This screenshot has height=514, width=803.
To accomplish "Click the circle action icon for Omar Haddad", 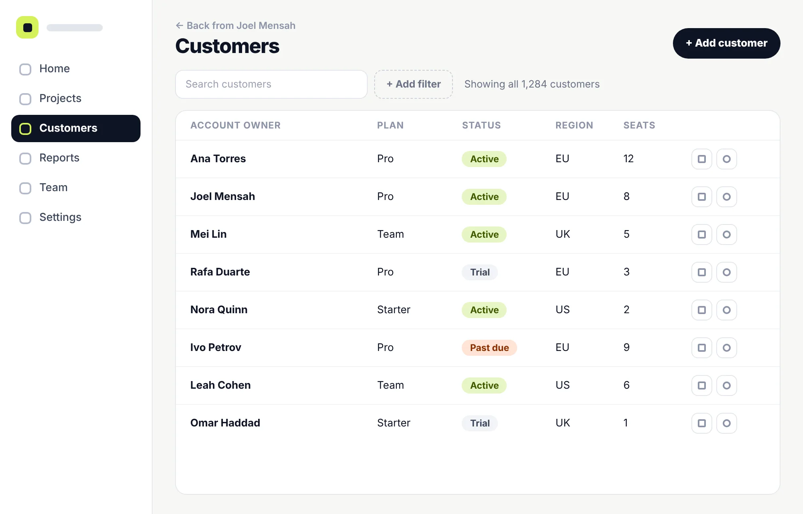I will coord(726,423).
